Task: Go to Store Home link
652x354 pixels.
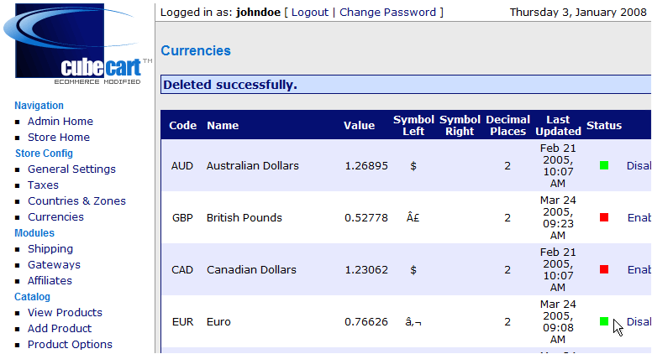Action: coord(59,137)
